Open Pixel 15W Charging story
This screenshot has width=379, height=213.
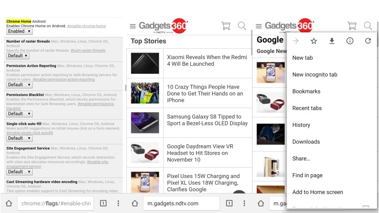[x=203, y=183]
